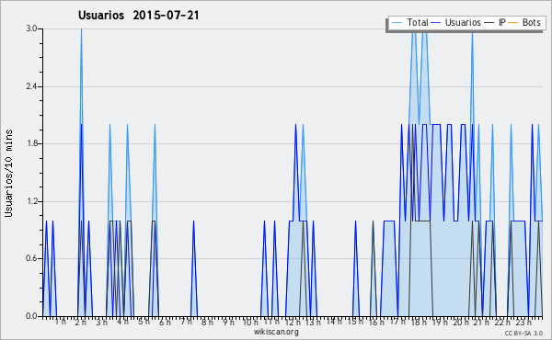Viewport: 552px width, 340px height.
Task: Click the '4 h' x-axis label
Action: [122, 322]
